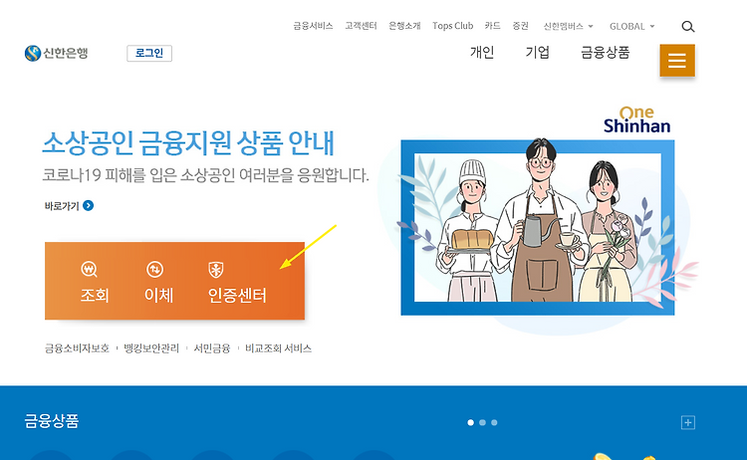The width and height of the screenshot is (747, 460).
Task: Open 뱅킹보안관리 link
Action: 151,348
